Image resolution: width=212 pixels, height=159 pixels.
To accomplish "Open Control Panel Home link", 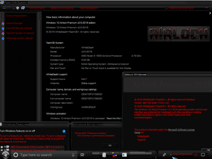I will pyautogui.click(x=16, y=16).
